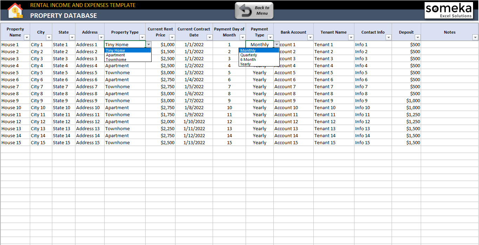Open the filter icon on the City column
The image size is (479, 245).
pyautogui.click(x=49, y=37)
